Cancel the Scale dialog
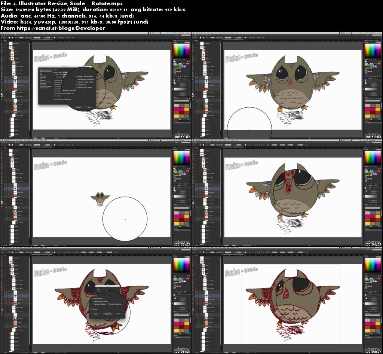Screen dimensions: 383x354 point(108,314)
